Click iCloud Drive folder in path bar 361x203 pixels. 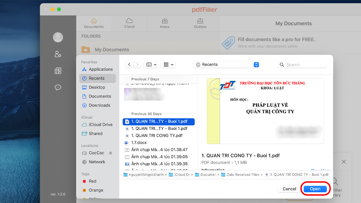pyautogui.click(x=179, y=175)
